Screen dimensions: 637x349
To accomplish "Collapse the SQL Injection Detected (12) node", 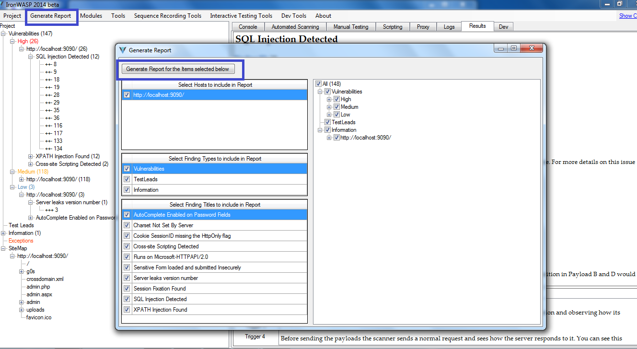I will tap(29, 56).
